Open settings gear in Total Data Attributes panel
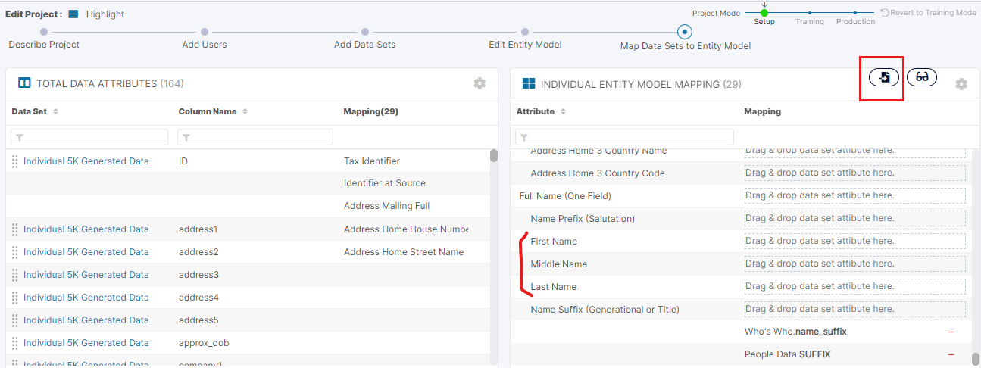Viewport: 981px width, 368px height. [x=480, y=83]
